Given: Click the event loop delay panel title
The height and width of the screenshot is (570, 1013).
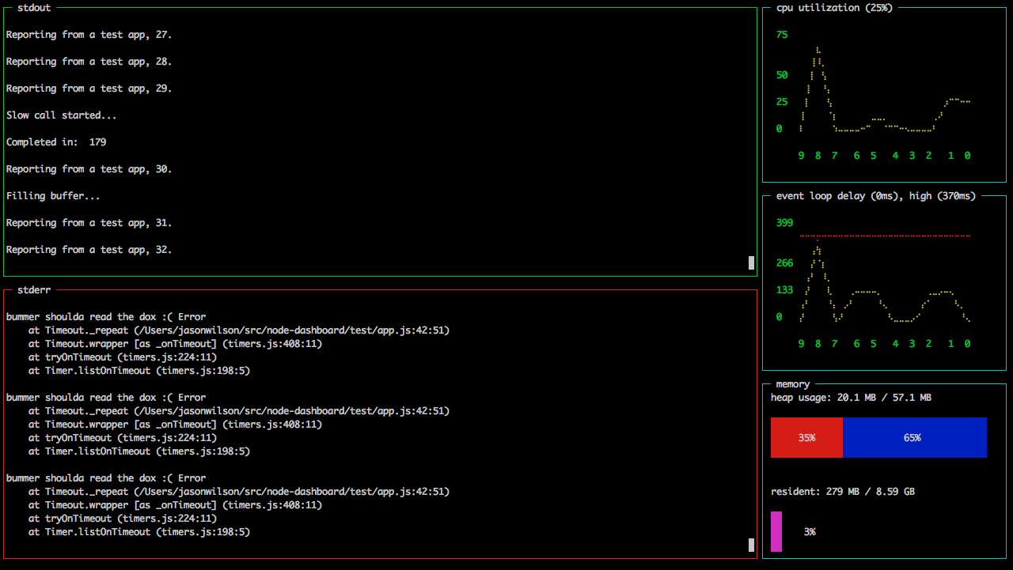Looking at the screenshot, I should tap(876, 195).
